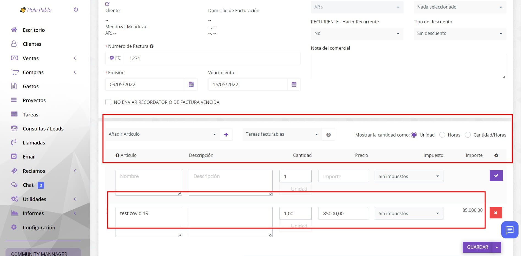Click the COMMUNITY MANNAGER button
521x256 pixels.
tap(43, 253)
